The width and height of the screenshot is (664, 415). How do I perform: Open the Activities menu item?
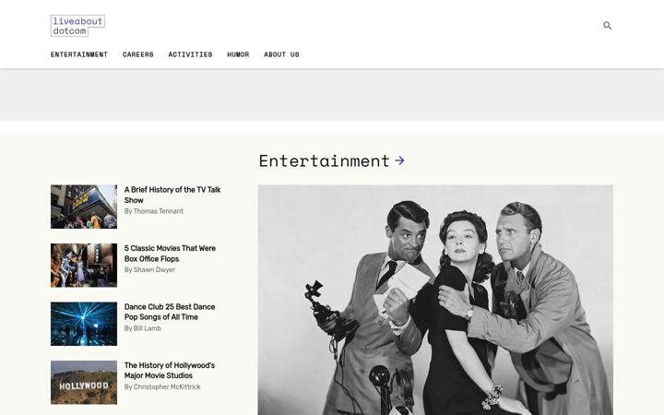click(190, 54)
